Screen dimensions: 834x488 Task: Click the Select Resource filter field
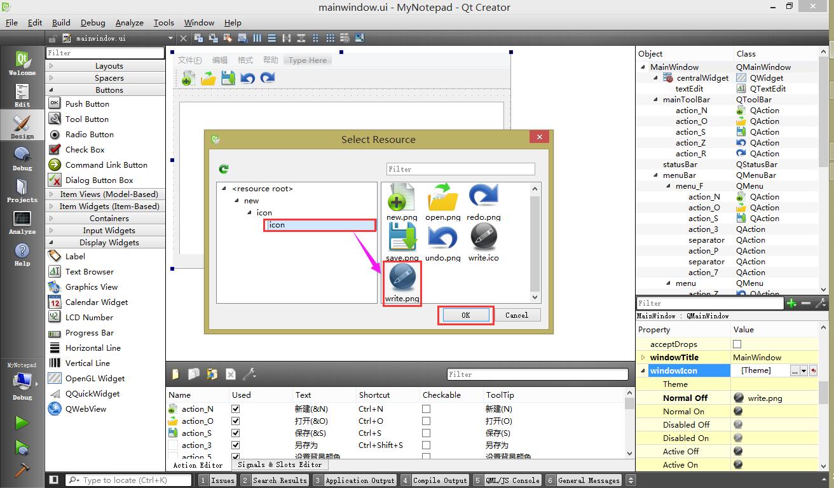(x=461, y=169)
